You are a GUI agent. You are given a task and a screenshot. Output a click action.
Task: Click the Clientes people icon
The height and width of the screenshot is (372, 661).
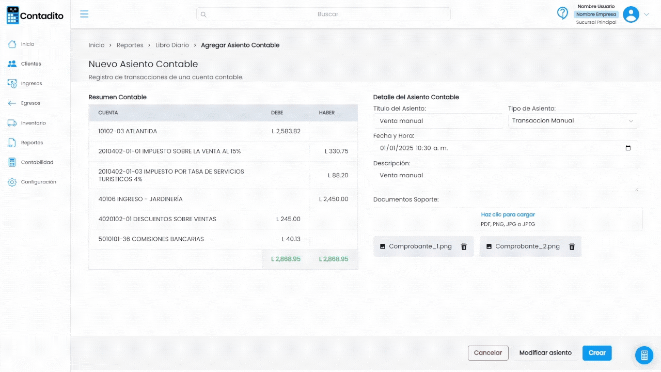(x=12, y=64)
